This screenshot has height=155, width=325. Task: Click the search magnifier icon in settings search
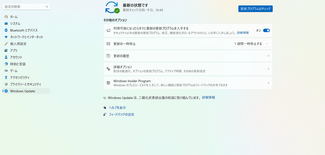coord(47,6)
